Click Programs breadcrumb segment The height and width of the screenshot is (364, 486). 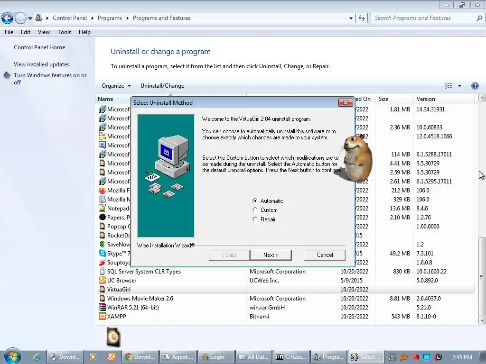pyautogui.click(x=110, y=18)
